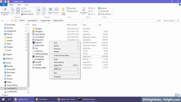181x102 pixels.
Task: Open Easy access dropdown
Action: (x=72, y=11)
